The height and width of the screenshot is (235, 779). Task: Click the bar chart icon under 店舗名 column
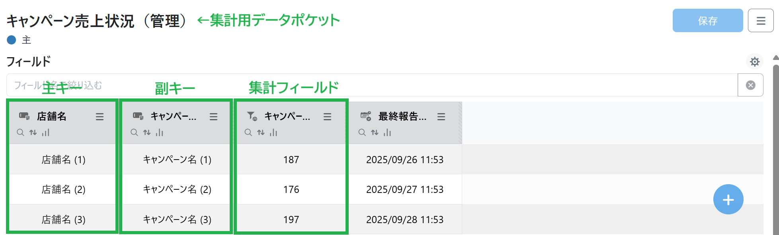tap(46, 133)
